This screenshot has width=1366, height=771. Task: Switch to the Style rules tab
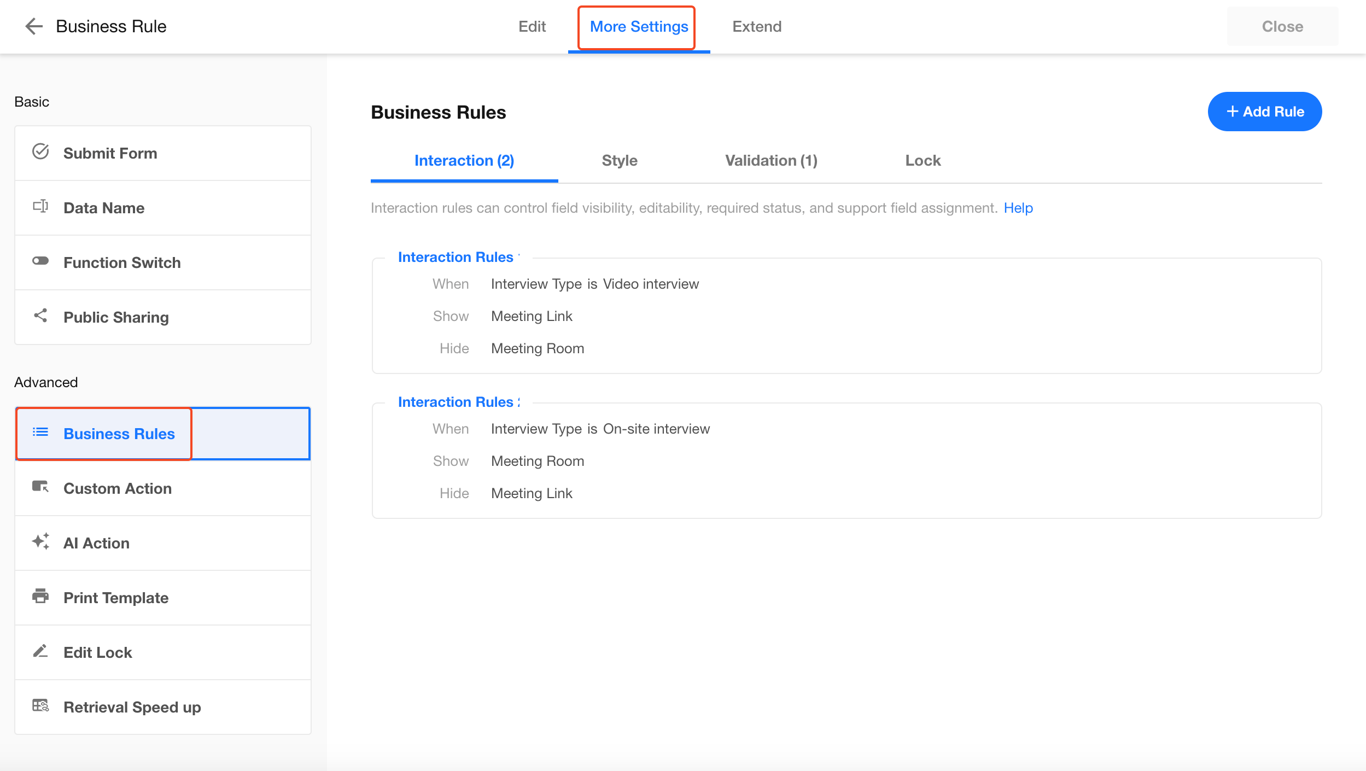619,161
